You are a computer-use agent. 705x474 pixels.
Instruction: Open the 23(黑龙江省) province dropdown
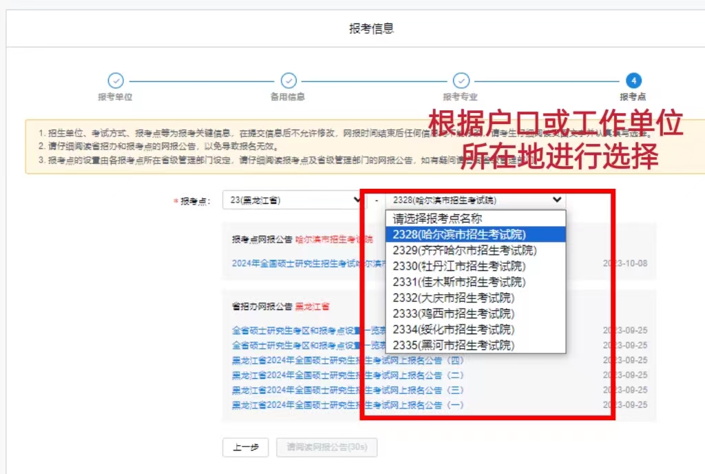click(x=294, y=200)
